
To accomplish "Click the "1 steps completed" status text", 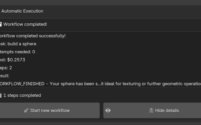I will (x=22, y=95).
